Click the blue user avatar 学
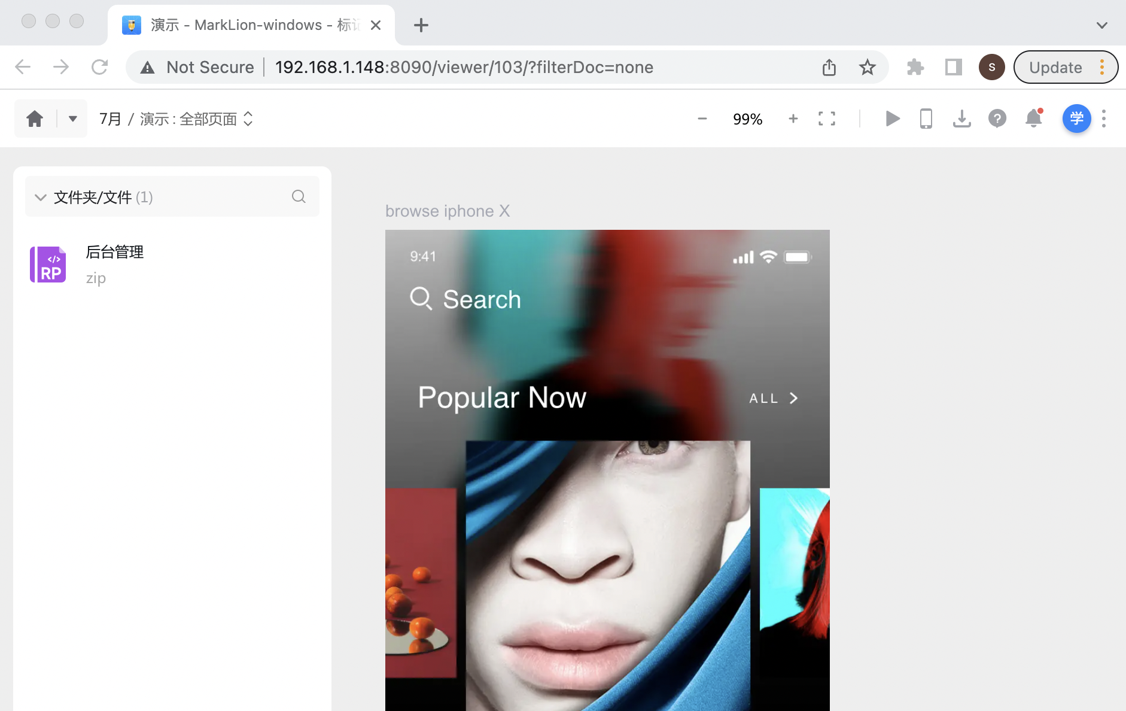Image resolution: width=1126 pixels, height=711 pixels. 1076,118
